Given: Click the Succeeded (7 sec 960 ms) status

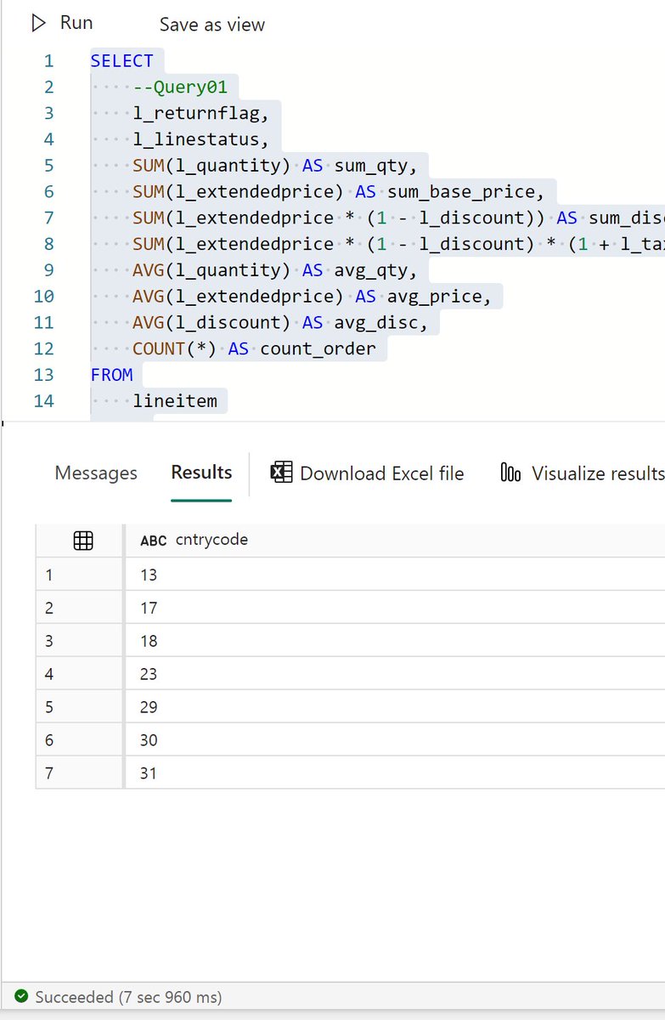Looking at the screenshot, I should 128,997.
